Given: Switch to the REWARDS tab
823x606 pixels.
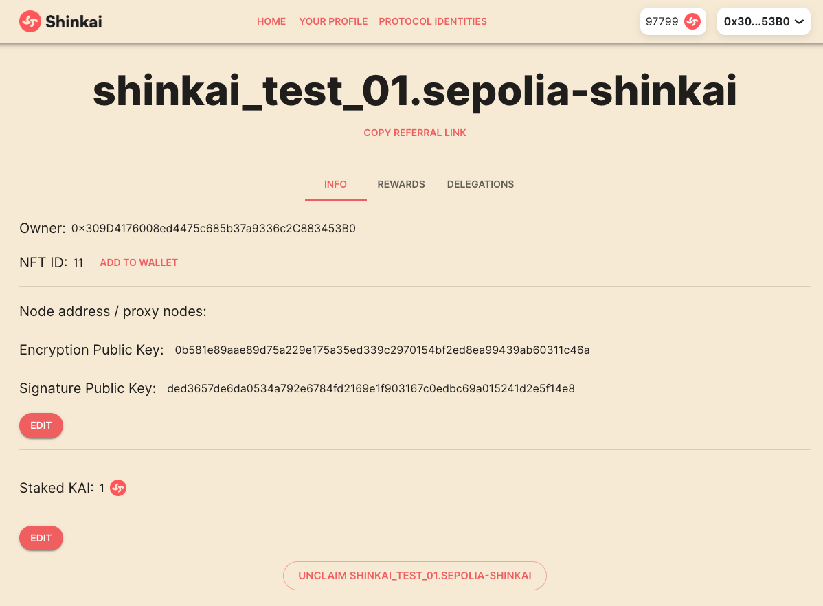Looking at the screenshot, I should pyautogui.click(x=401, y=184).
